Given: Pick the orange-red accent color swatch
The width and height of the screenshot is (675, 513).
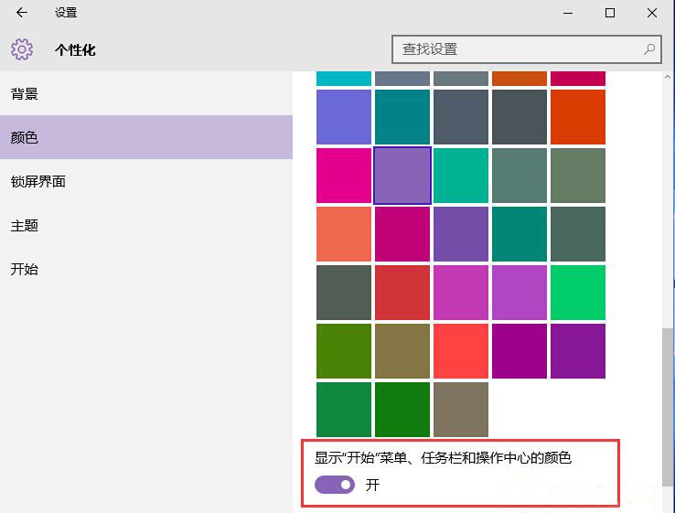Looking at the screenshot, I should (x=578, y=116).
